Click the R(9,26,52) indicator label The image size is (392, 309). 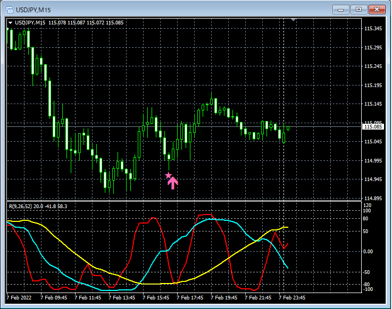38,207
